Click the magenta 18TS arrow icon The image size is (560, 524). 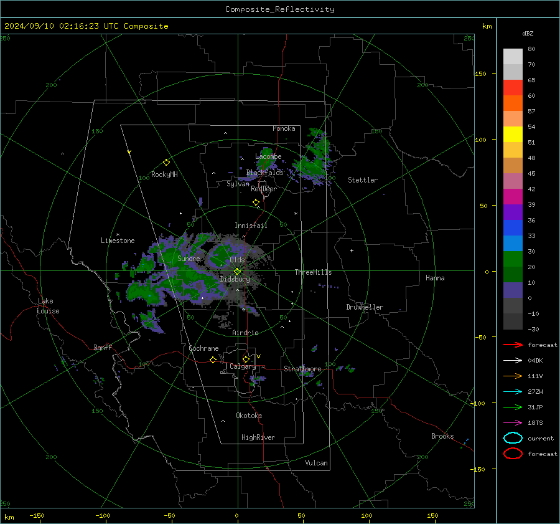(513, 423)
